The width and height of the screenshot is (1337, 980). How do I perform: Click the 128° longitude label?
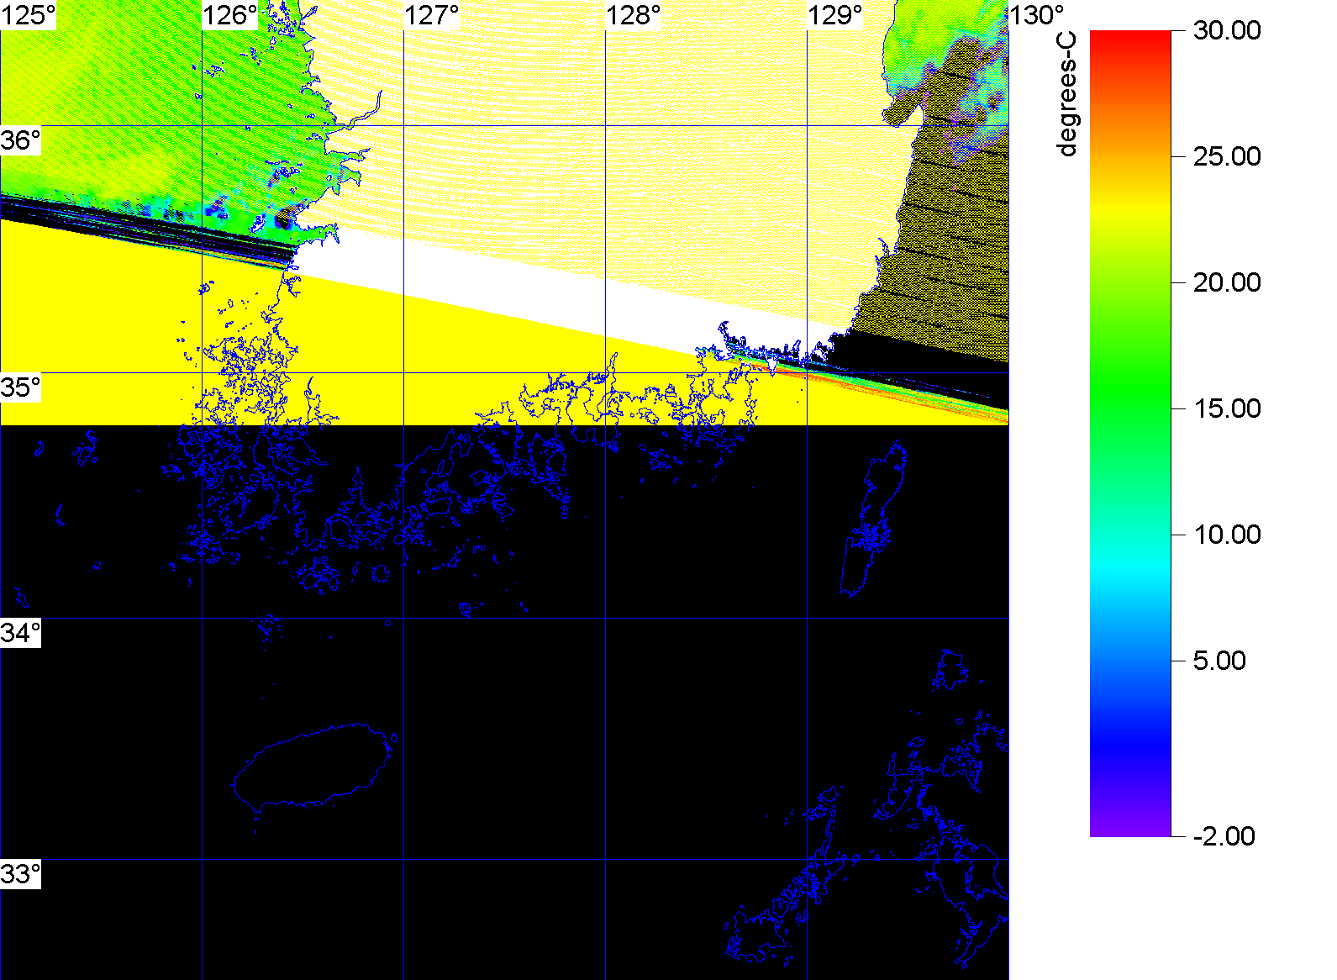click(x=634, y=15)
